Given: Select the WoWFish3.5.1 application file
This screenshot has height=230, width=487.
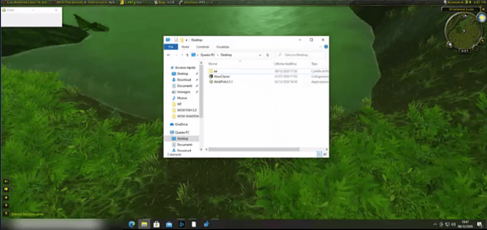Looking at the screenshot, I should (223, 82).
